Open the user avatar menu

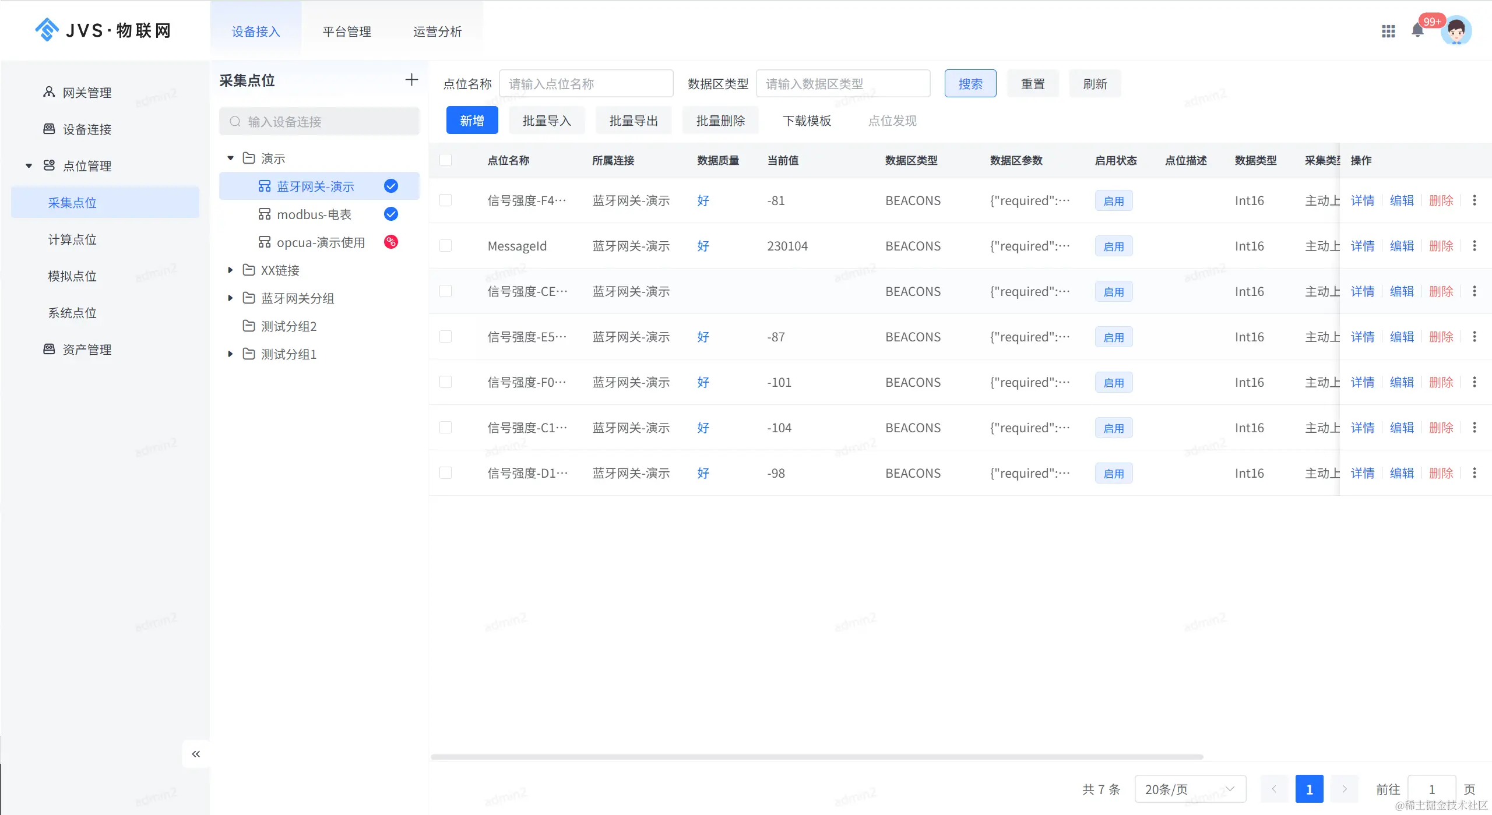(1455, 31)
